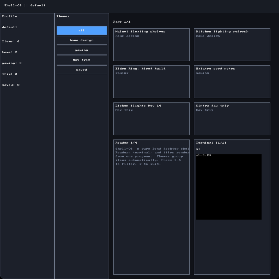Focus the sh-3.2$ terminal prompt
The width and height of the screenshot is (279, 279).
(x=203, y=155)
